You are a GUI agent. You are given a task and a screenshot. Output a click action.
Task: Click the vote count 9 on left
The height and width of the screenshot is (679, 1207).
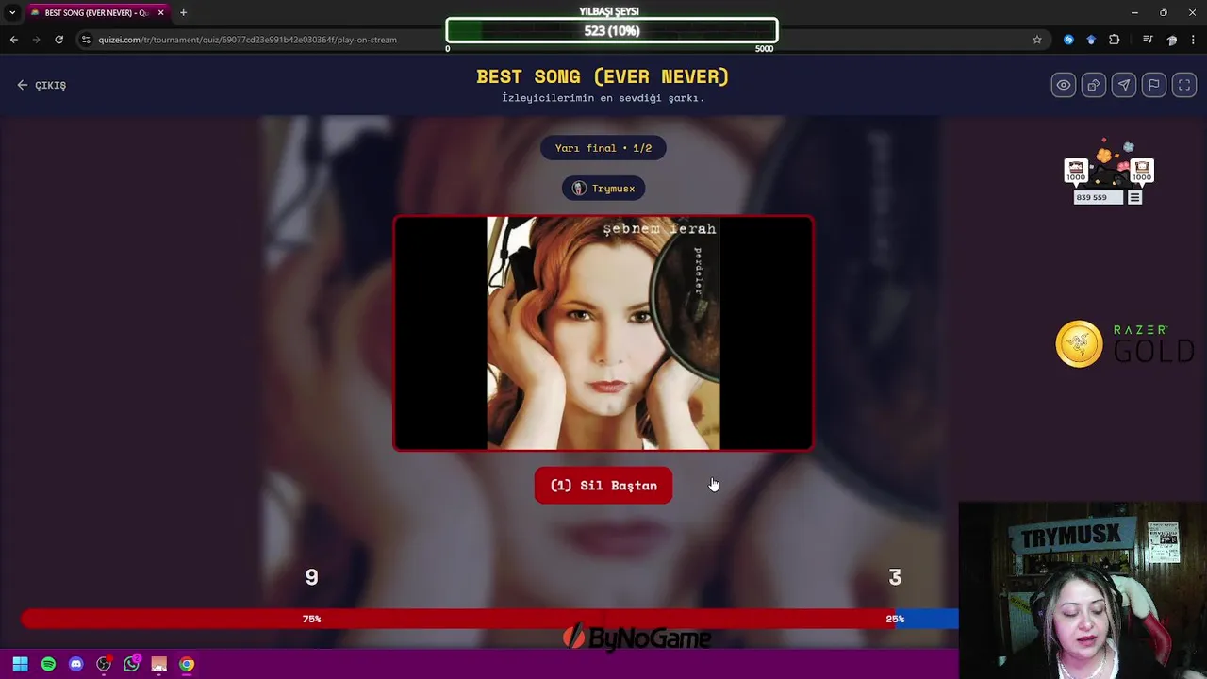pos(312,577)
